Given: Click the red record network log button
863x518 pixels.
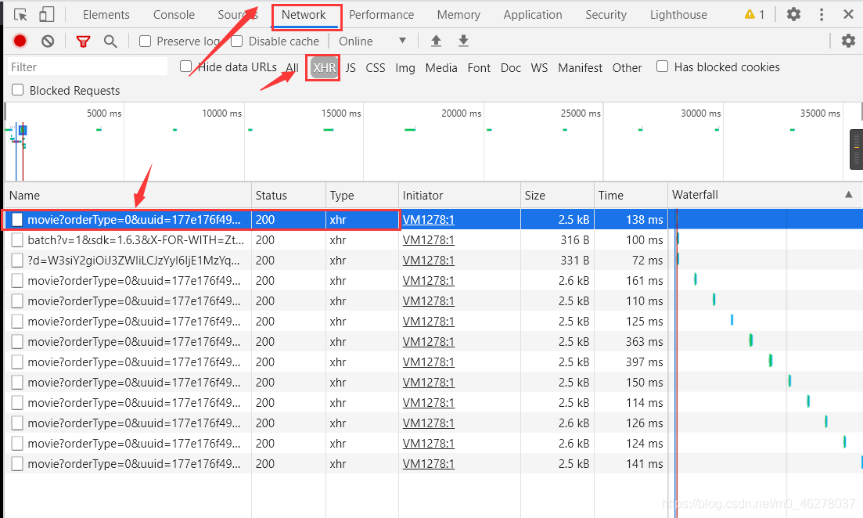Looking at the screenshot, I should (20, 41).
